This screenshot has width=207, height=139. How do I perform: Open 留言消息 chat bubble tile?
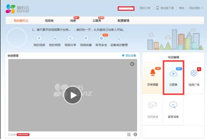click(x=173, y=108)
